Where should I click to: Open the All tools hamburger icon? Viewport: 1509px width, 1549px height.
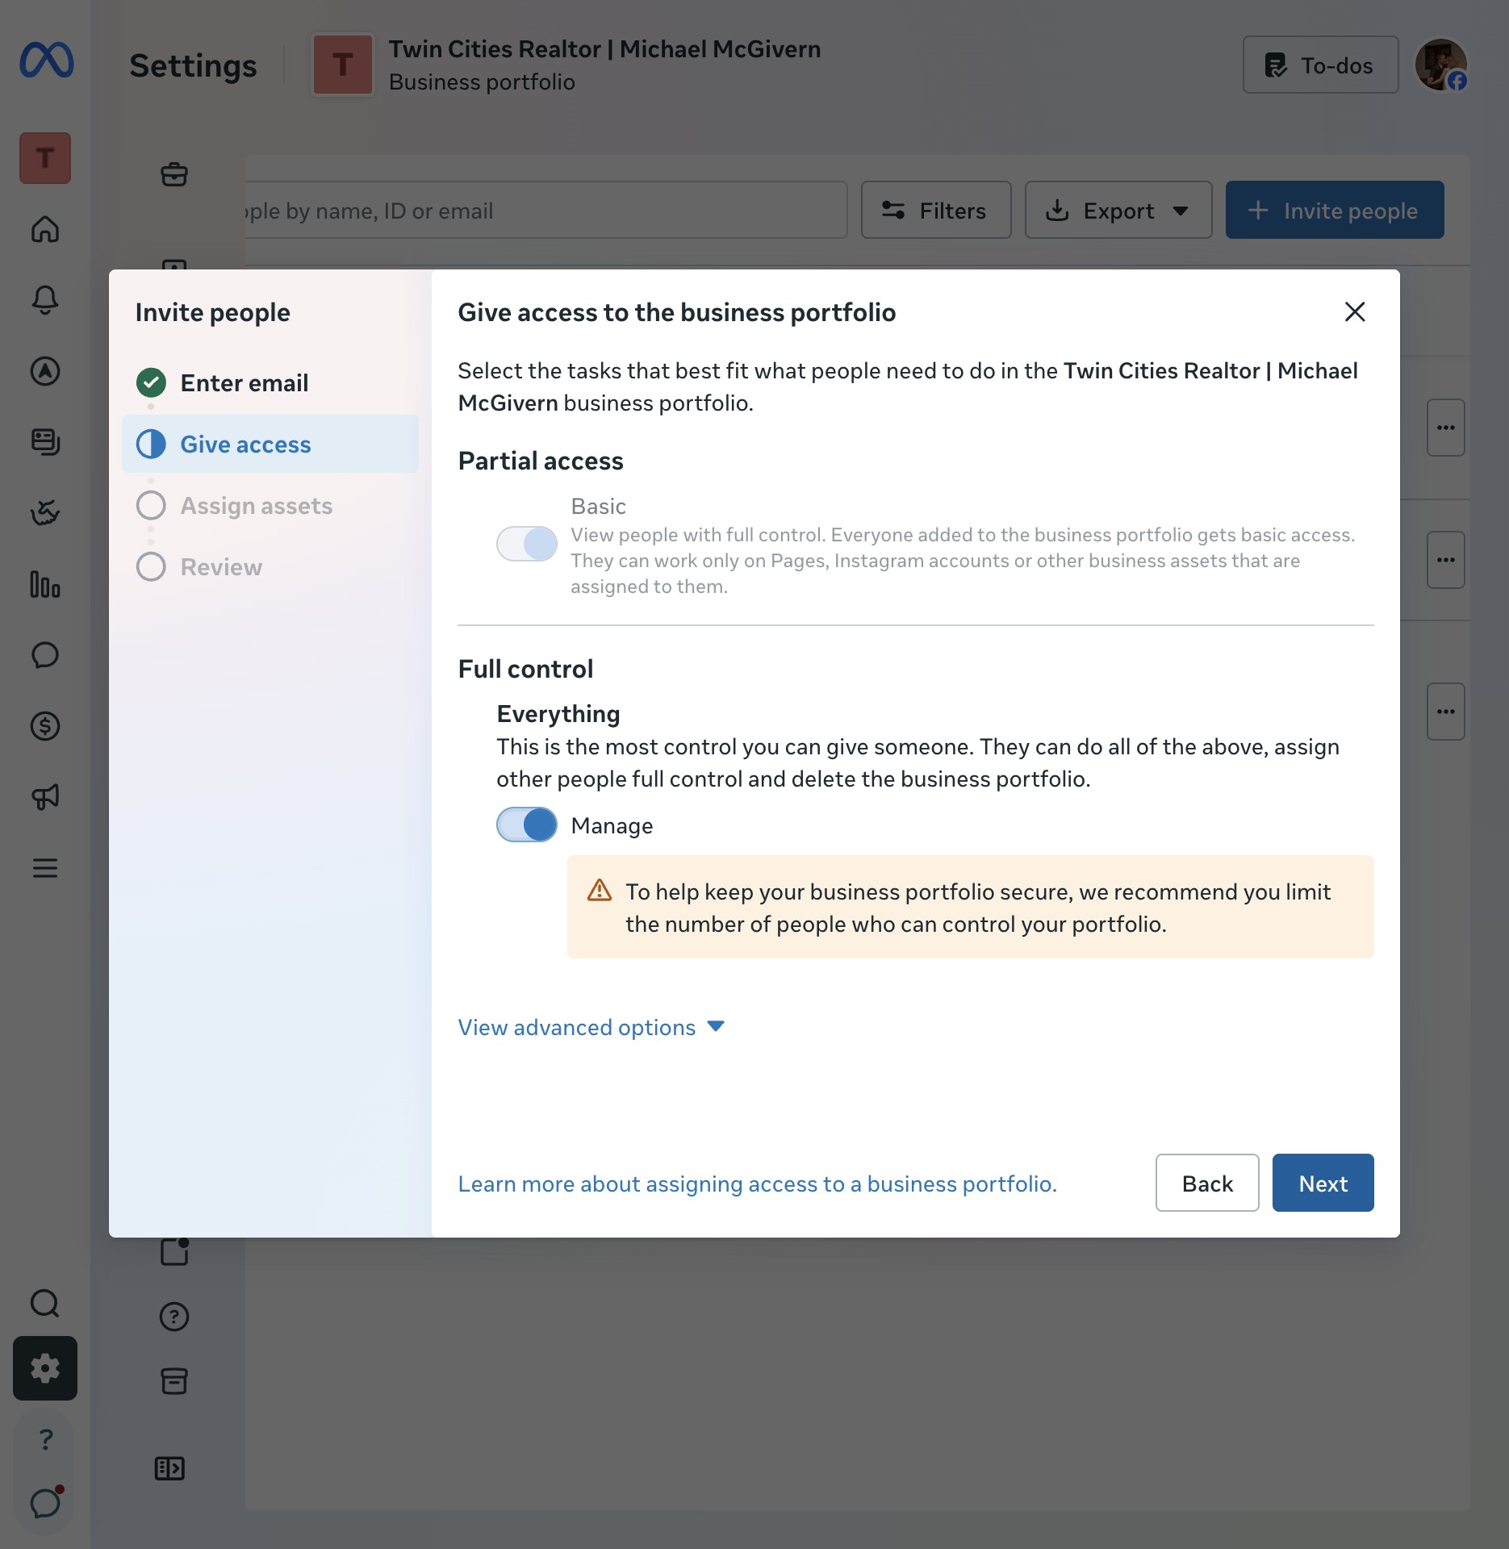(x=45, y=868)
